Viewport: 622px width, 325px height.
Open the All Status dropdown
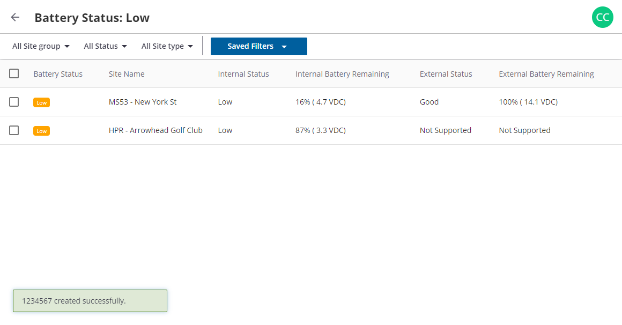105,46
